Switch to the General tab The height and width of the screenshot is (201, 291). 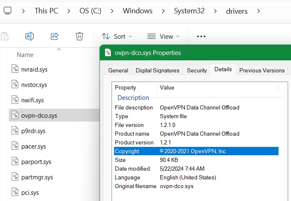tap(118, 70)
